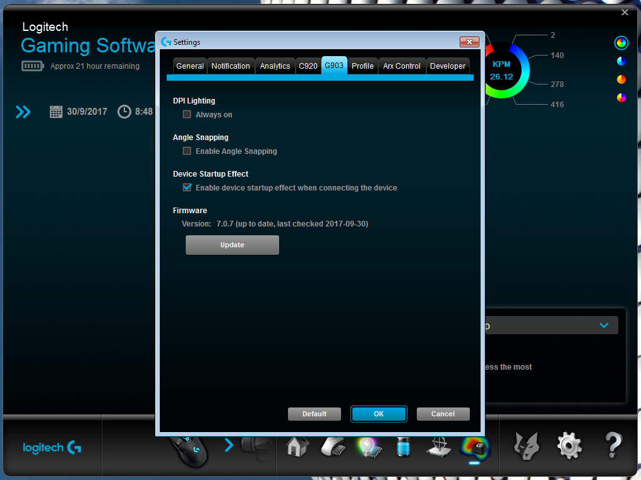Click the KPM scale value 278
This screenshot has height=480, width=641.
[557, 84]
